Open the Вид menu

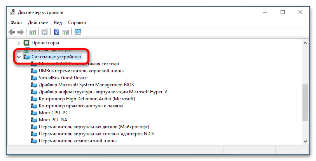click(58, 23)
